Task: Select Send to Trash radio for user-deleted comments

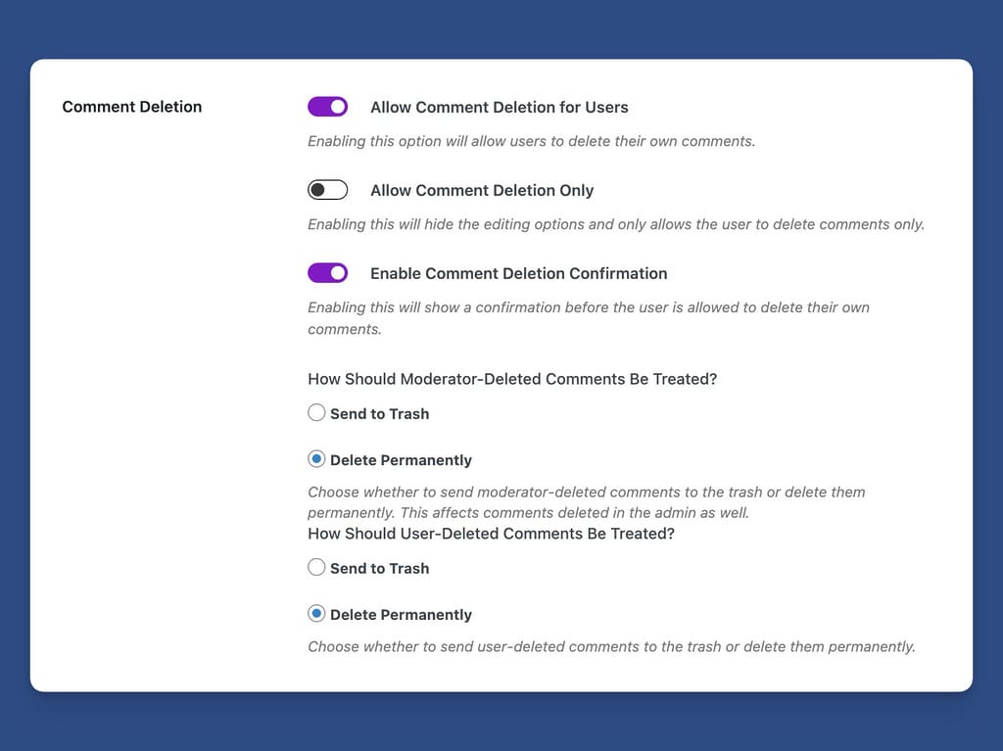Action: point(316,567)
